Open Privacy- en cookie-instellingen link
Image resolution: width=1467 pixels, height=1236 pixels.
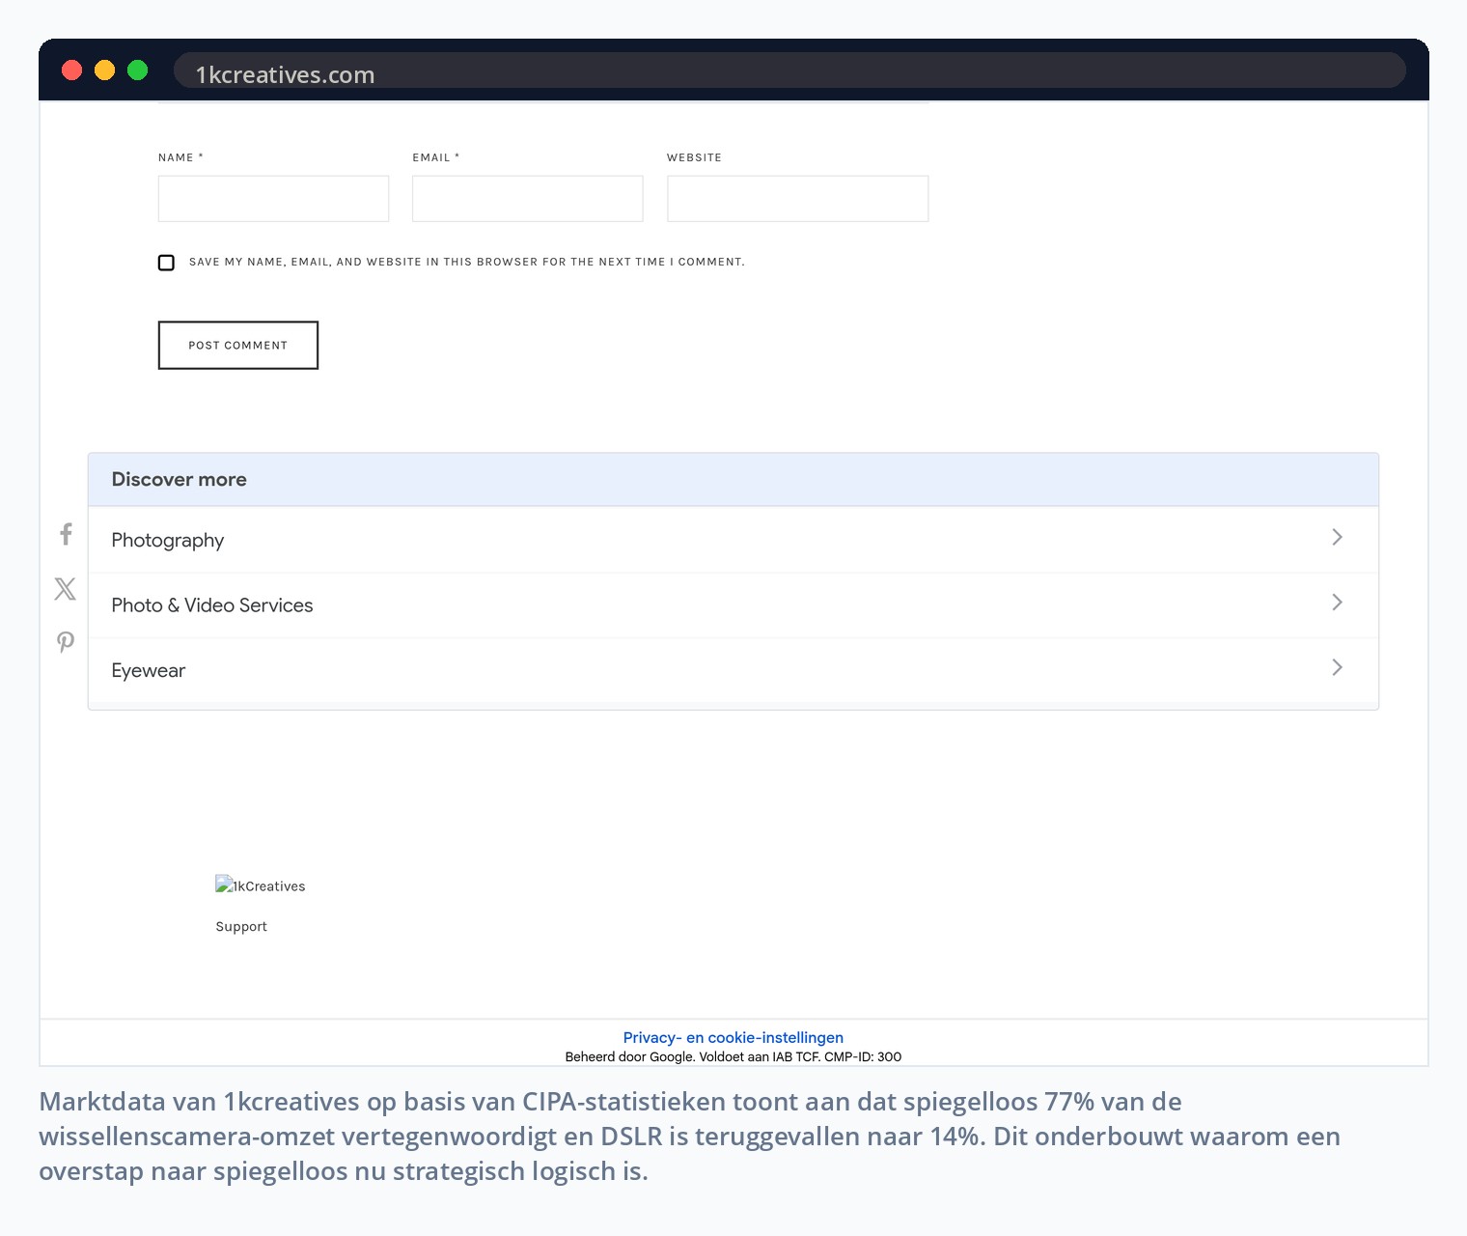[x=733, y=1038]
